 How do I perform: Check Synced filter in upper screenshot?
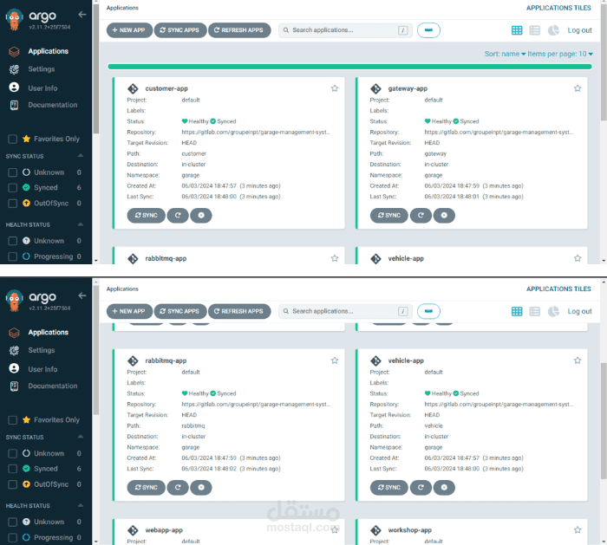point(13,188)
